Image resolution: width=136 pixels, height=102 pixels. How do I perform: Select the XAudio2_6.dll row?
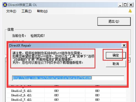[x=66, y=95]
